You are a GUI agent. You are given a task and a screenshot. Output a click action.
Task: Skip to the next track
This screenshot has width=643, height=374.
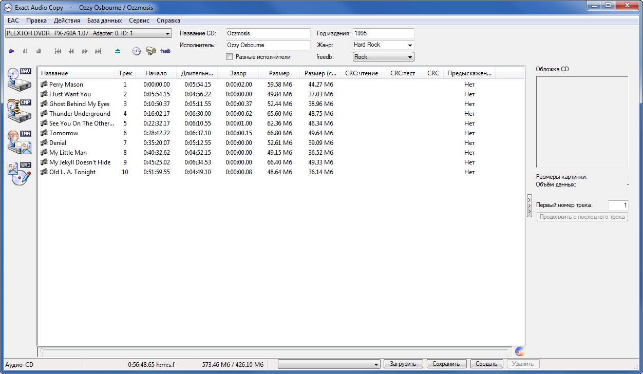click(98, 51)
